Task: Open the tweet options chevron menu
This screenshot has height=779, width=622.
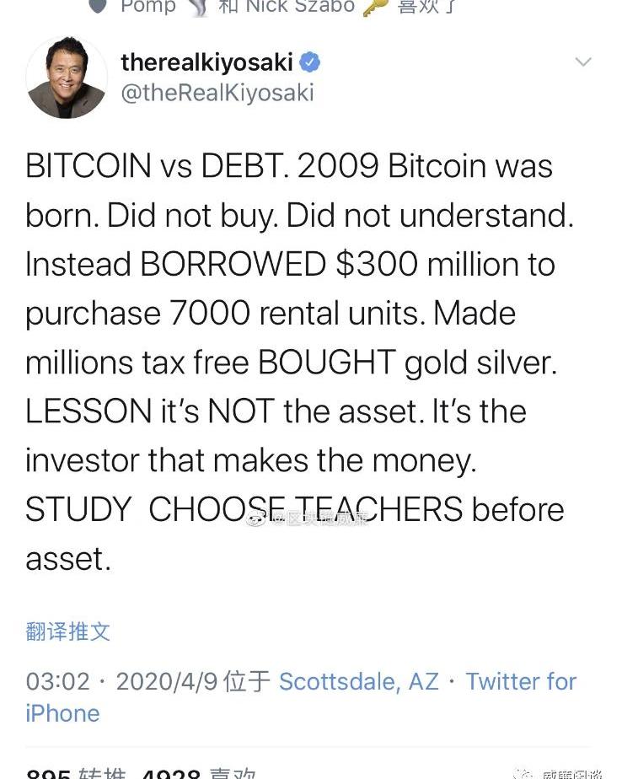Action: (x=582, y=62)
